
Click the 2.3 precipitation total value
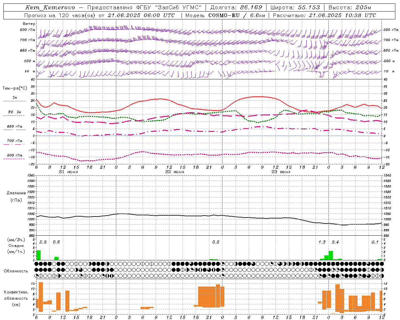pyautogui.click(x=43, y=242)
